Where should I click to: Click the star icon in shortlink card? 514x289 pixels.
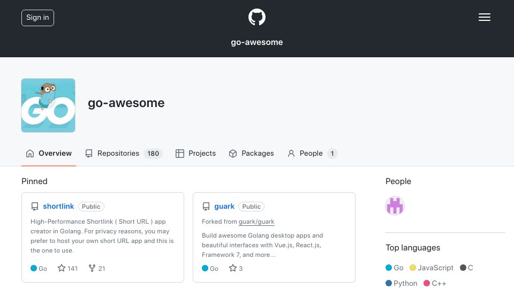tap(61, 268)
